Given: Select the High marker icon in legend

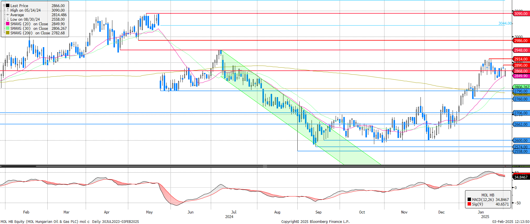Looking at the screenshot, I should click(8, 10).
